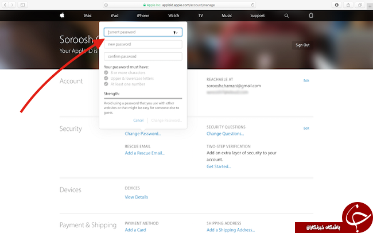Click the Security section heading

point(71,129)
